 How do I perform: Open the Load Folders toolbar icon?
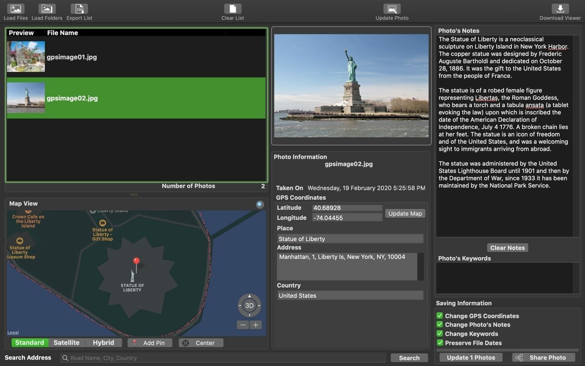pyautogui.click(x=47, y=9)
